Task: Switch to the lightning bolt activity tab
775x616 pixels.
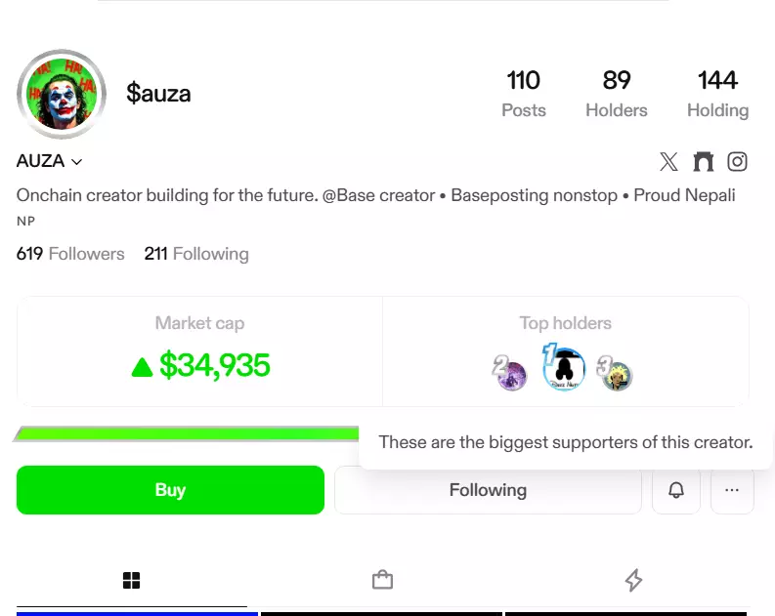Action: click(x=633, y=581)
